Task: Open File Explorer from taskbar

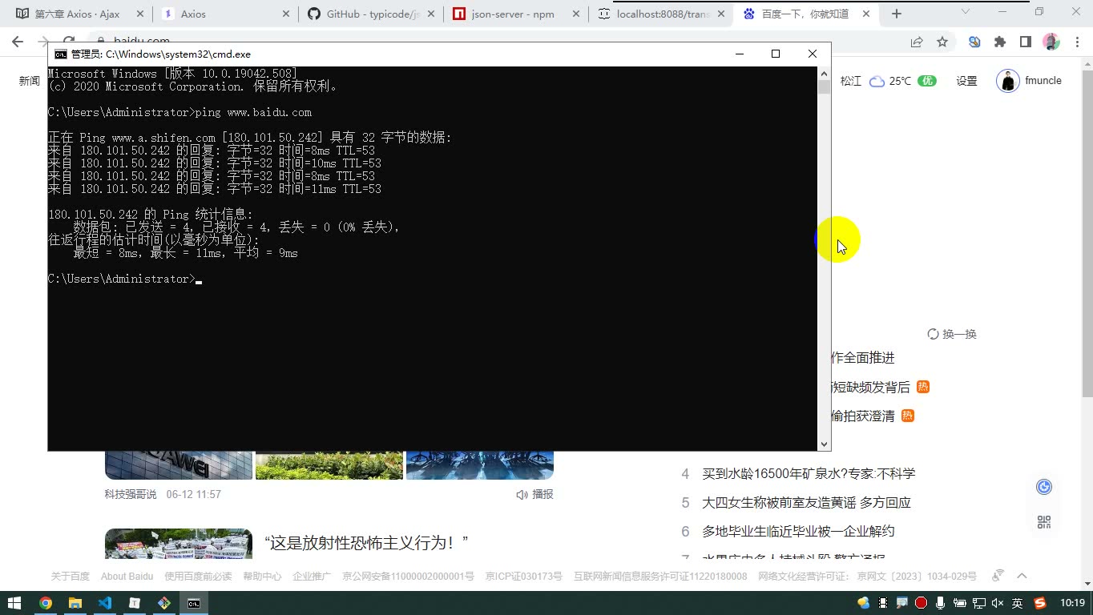Action: tap(75, 603)
